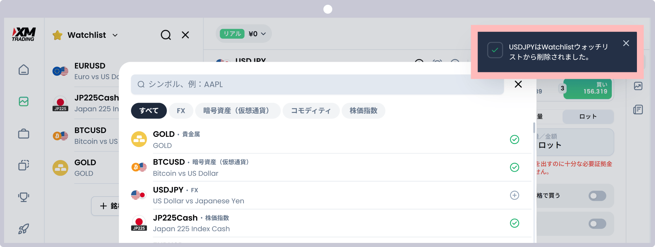Click the rocket icon in sidebar
655x247 pixels.
(24, 229)
